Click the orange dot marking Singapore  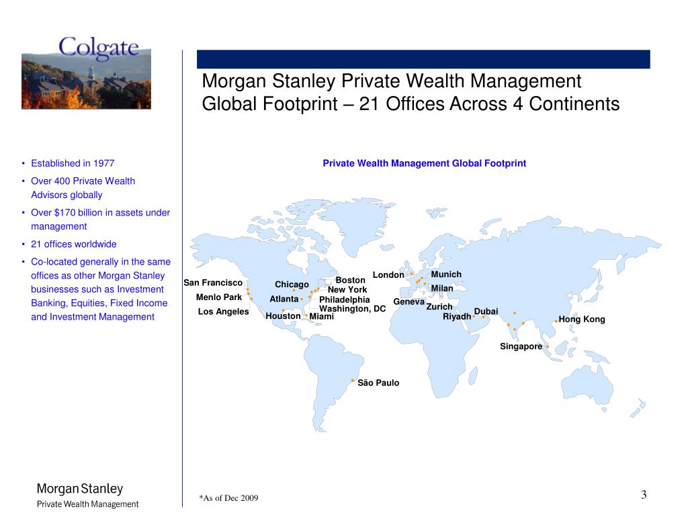(547, 347)
